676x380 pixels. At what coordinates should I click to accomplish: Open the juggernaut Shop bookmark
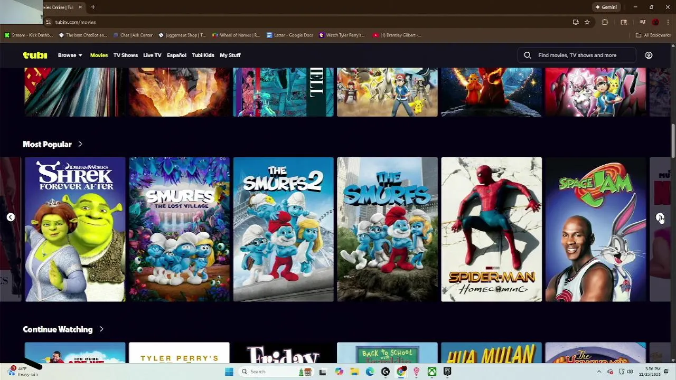(x=182, y=35)
